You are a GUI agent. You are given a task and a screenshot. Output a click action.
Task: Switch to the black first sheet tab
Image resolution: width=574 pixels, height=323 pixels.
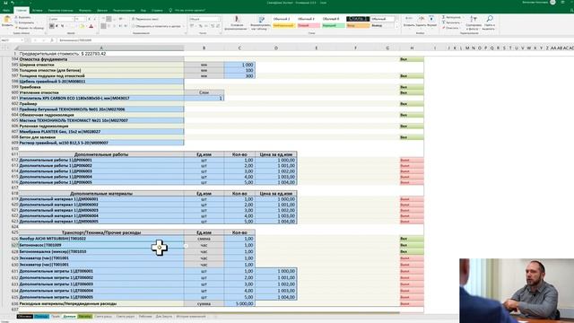point(24,317)
